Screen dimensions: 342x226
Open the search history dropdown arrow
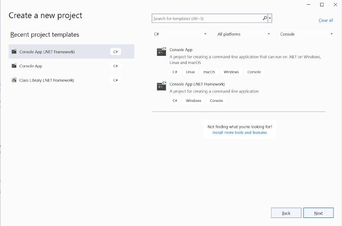pos(270,18)
